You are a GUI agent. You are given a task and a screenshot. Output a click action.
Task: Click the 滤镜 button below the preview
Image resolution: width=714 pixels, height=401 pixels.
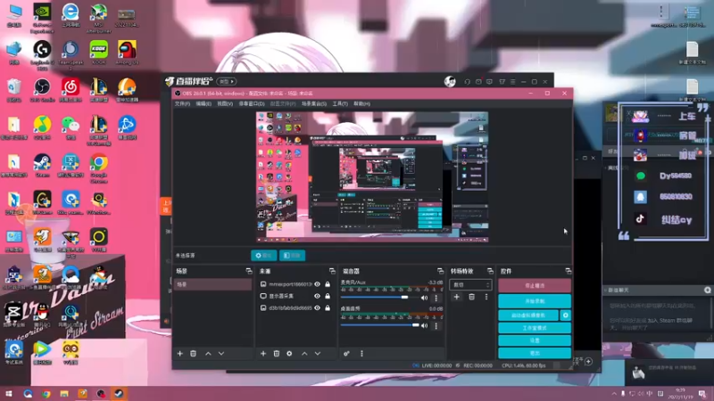pos(292,256)
